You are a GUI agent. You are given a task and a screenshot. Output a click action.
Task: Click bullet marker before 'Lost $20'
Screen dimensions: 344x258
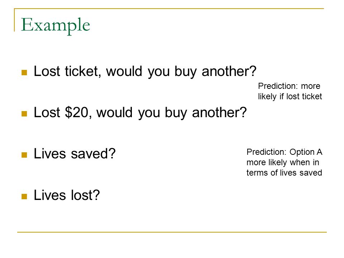click(24, 114)
